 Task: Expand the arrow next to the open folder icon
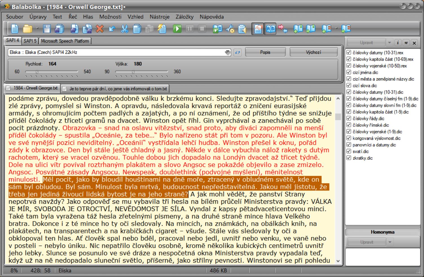click(x=37, y=29)
